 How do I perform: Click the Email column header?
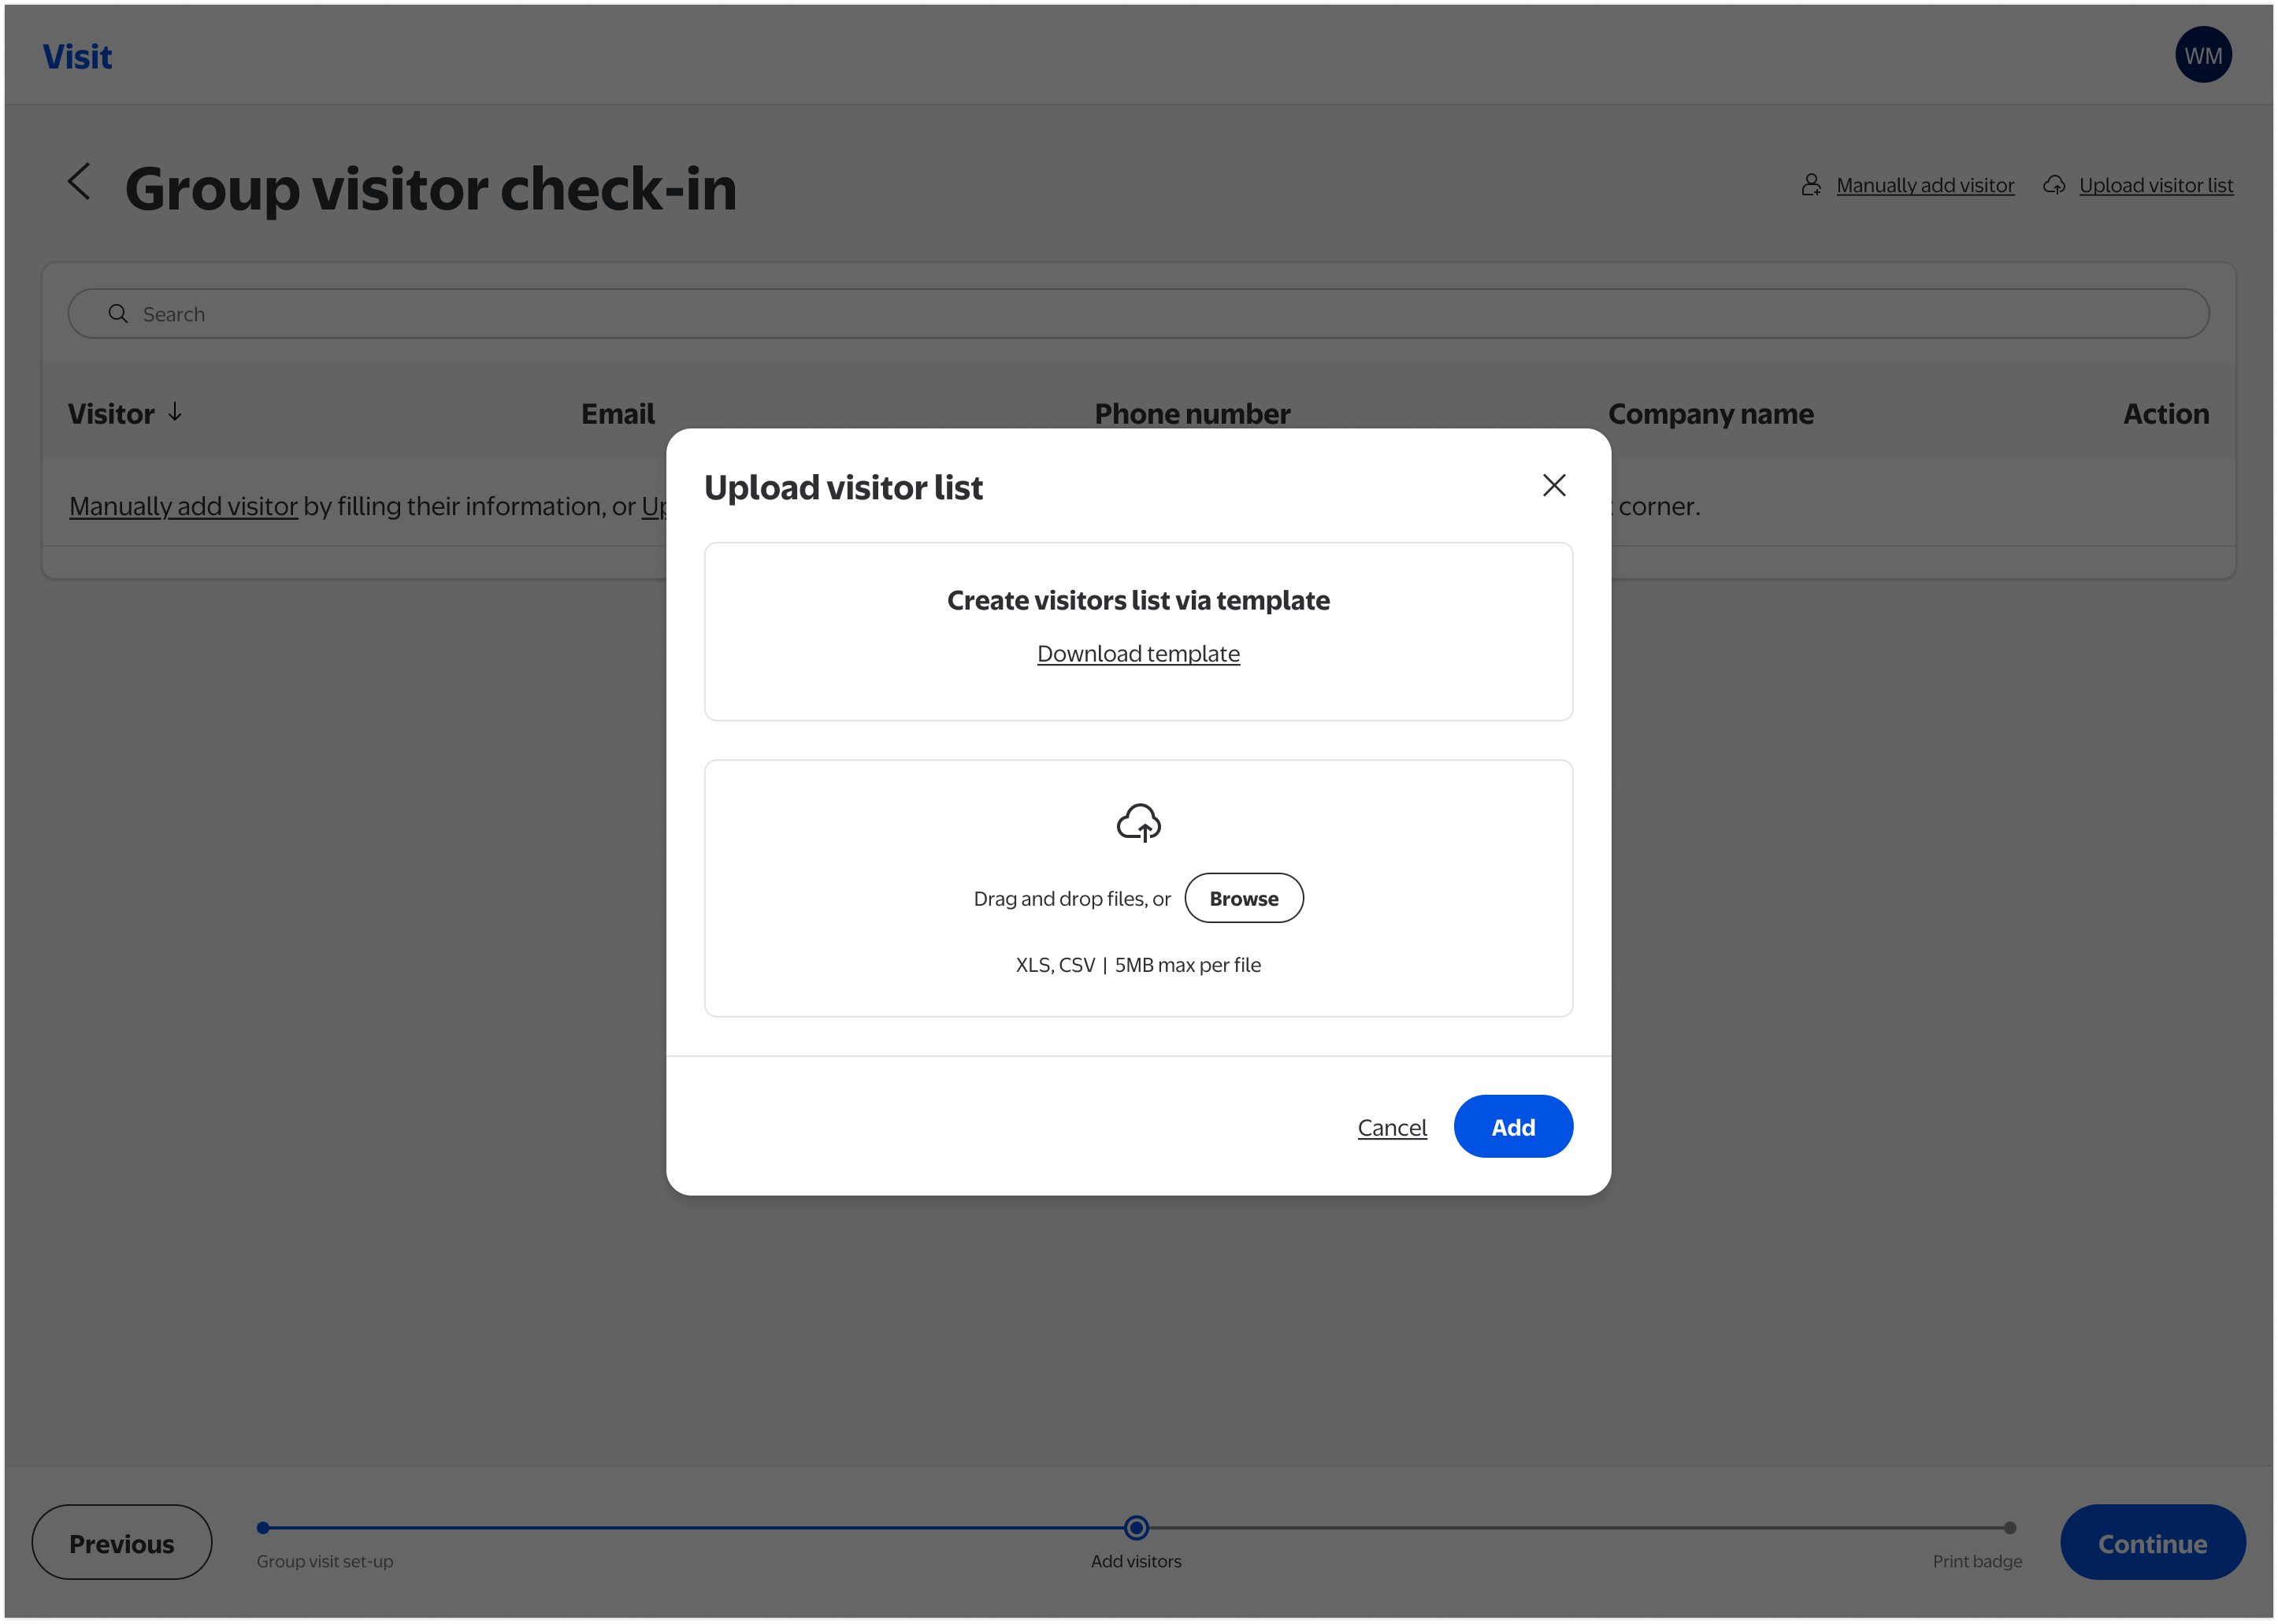coord(618,414)
